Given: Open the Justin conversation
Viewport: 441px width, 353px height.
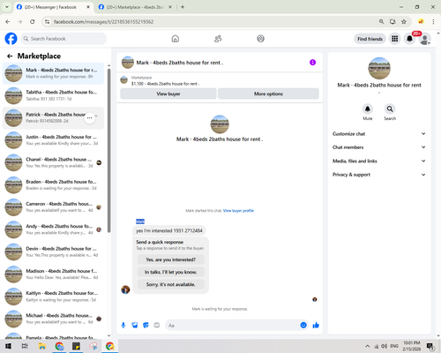Looking at the screenshot, I should pyautogui.click(x=53, y=140).
